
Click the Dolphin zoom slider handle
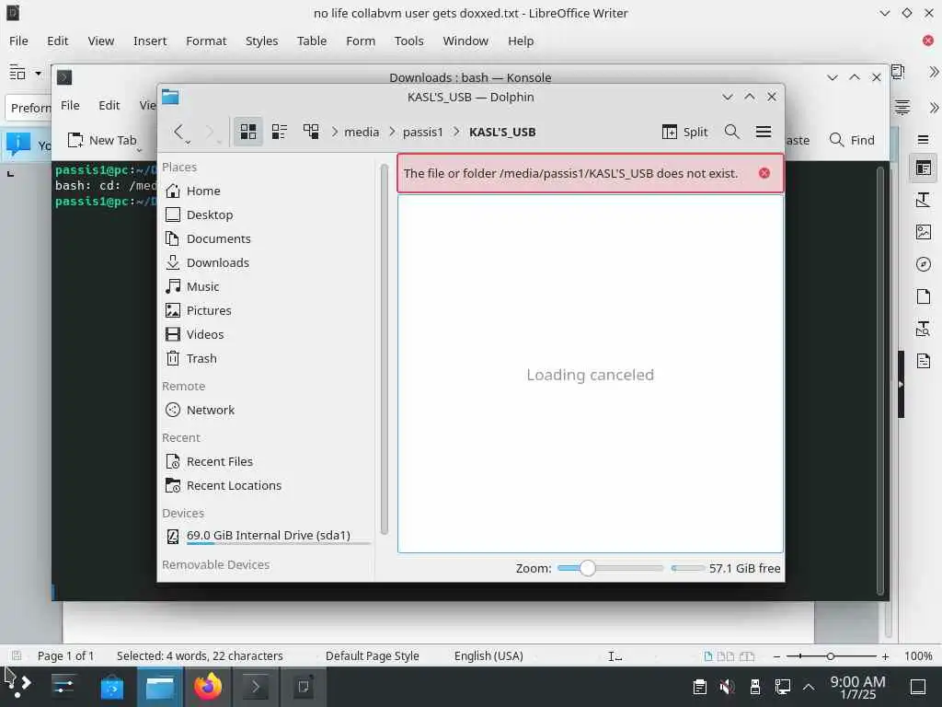(x=588, y=568)
